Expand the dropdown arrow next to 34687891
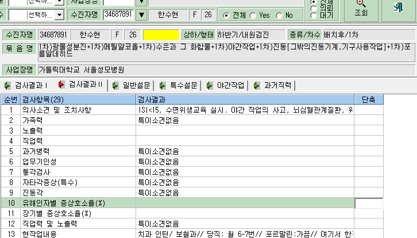 click(142, 15)
